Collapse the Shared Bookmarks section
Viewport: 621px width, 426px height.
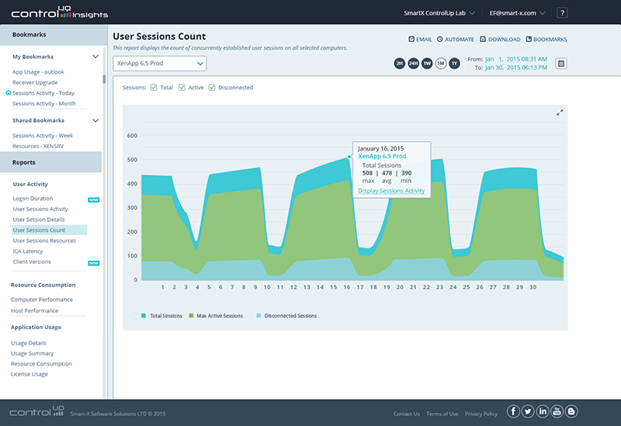click(95, 120)
